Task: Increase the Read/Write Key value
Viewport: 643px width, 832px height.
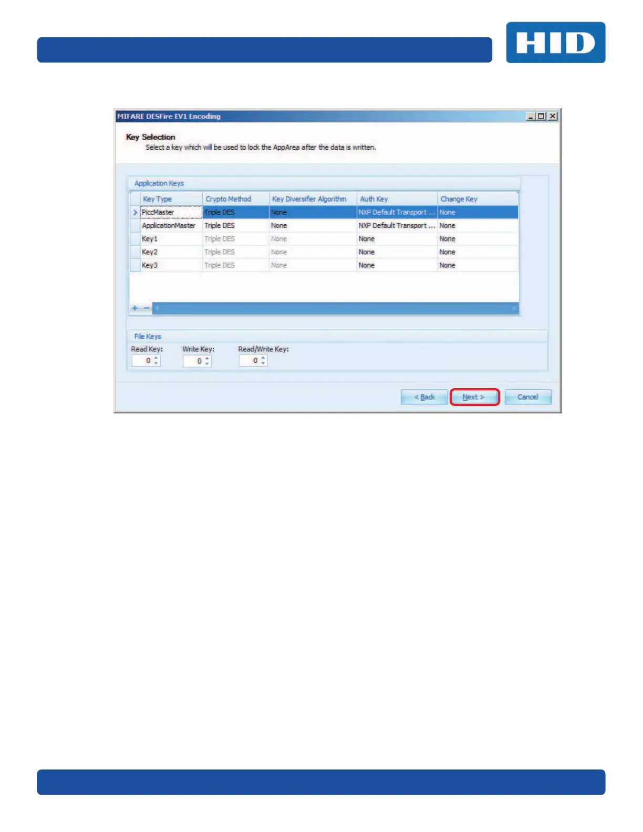Action: click(x=263, y=358)
